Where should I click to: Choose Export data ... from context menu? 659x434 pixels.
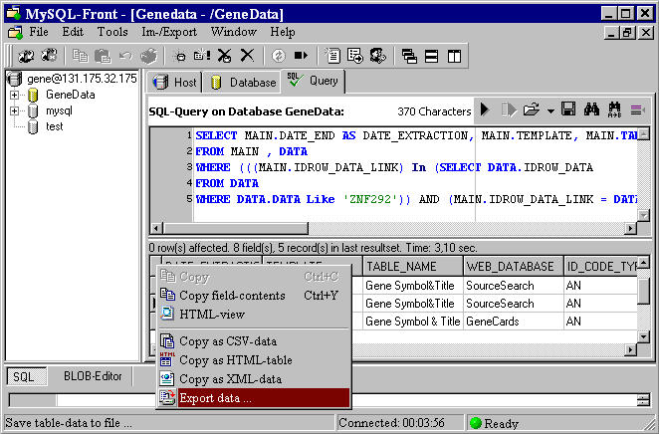[254, 398]
